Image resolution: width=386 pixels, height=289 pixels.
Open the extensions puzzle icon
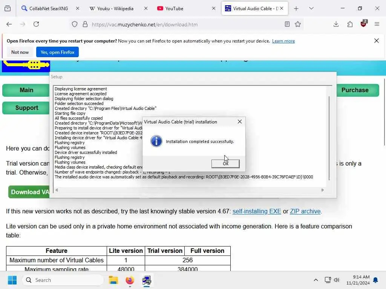(x=350, y=24)
